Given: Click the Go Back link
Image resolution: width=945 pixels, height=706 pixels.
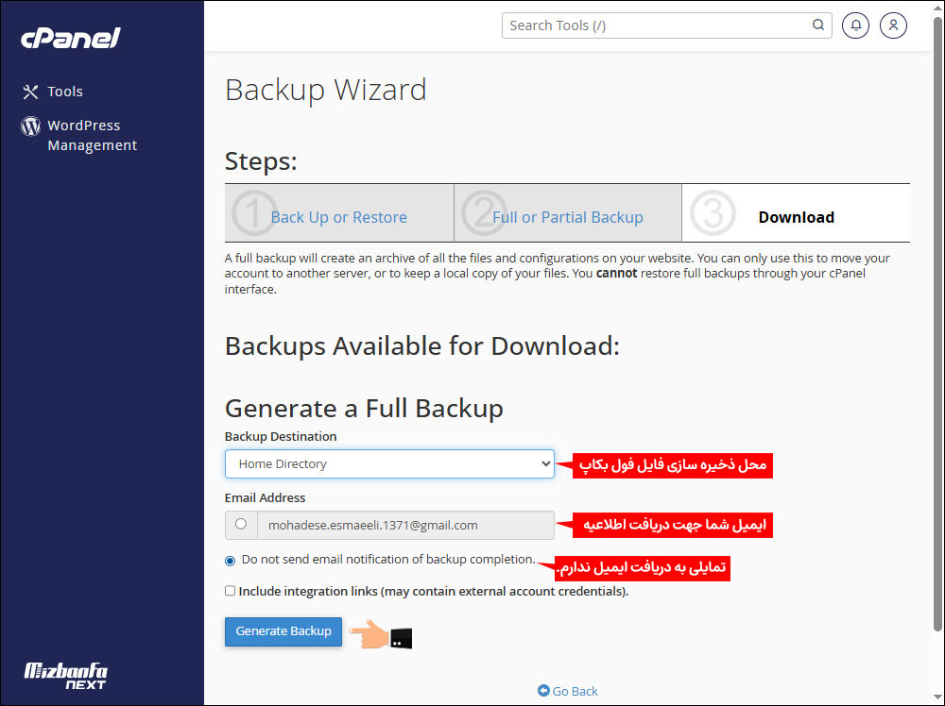Looking at the screenshot, I should tap(575, 691).
